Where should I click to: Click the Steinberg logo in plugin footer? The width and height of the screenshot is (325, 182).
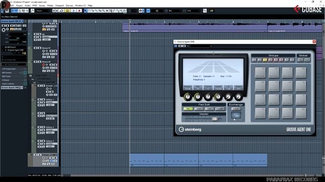pos(190,129)
